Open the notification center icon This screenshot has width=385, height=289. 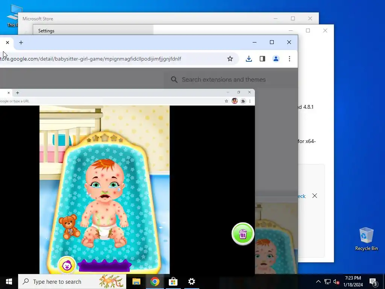click(x=373, y=281)
